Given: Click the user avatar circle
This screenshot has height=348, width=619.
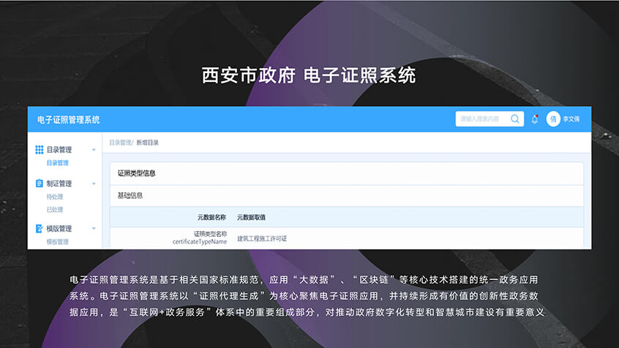Looking at the screenshot, I should [553, 119].
